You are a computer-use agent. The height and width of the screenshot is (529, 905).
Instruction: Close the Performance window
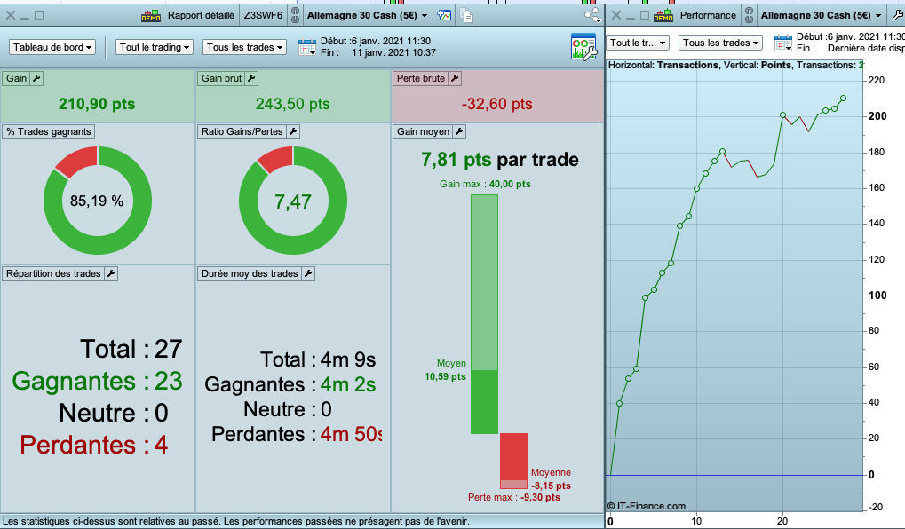tap(616, 16)
